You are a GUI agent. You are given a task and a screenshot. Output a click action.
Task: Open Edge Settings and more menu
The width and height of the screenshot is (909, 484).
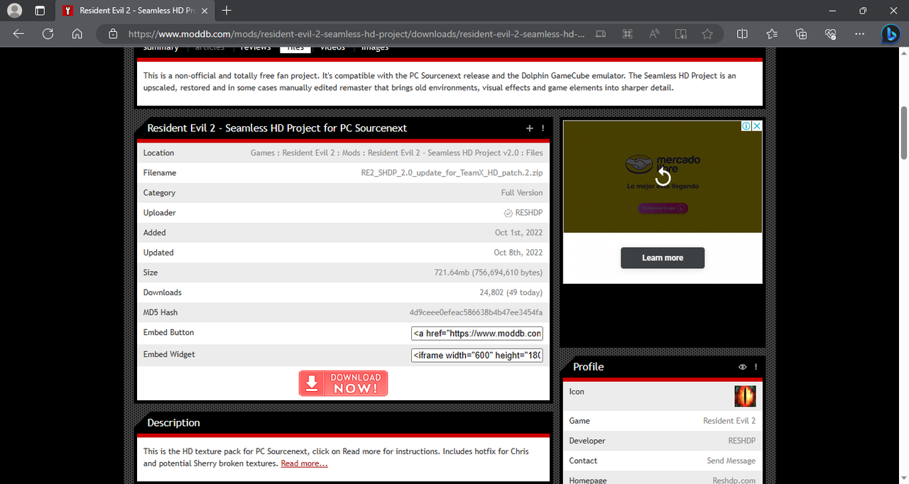click(860, 33)
